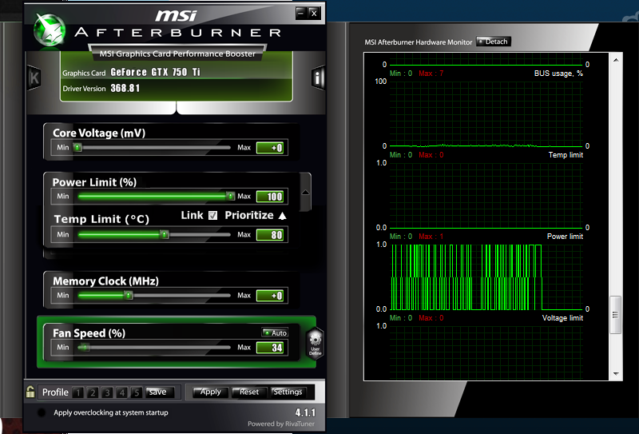This screenshot has height=434, width=639.
Task: Edit the Fan Speed value field showing 34
Action: 270,348
